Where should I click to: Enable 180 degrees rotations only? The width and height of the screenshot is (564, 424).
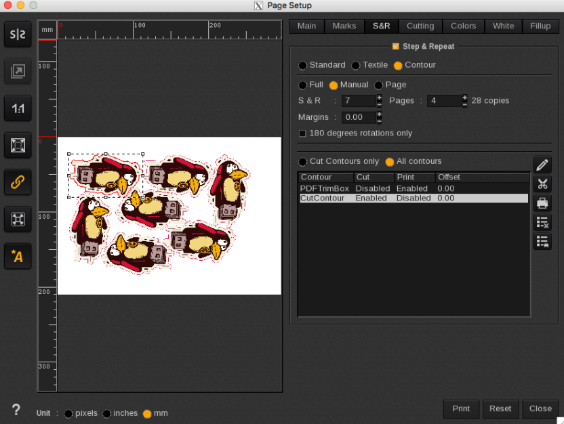click(302, 133)
